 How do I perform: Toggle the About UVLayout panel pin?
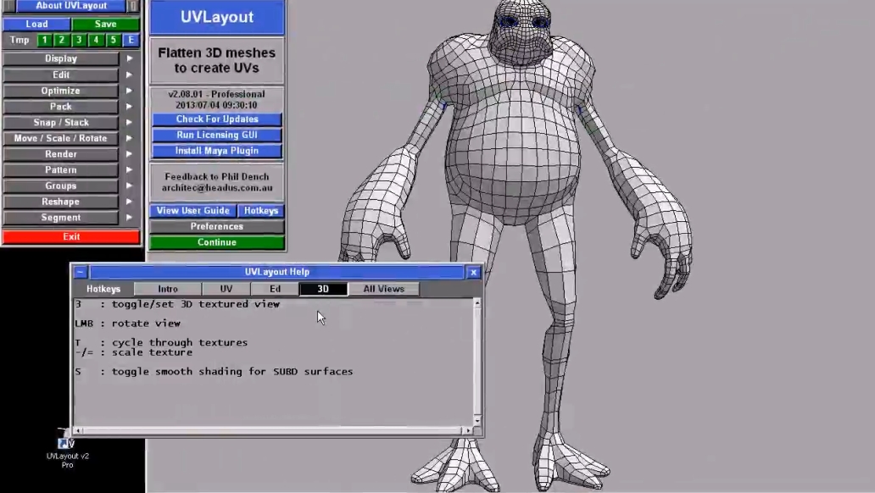click(x=133, y=6)
